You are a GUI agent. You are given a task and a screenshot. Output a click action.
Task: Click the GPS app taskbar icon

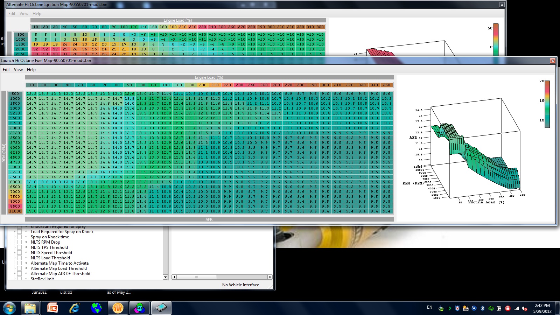click(x=139, y=308)
